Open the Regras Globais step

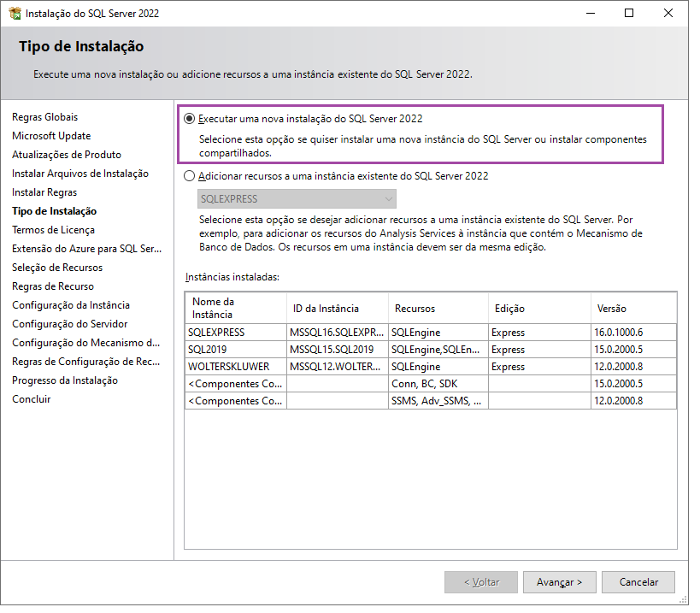click(x=44, y=117)
